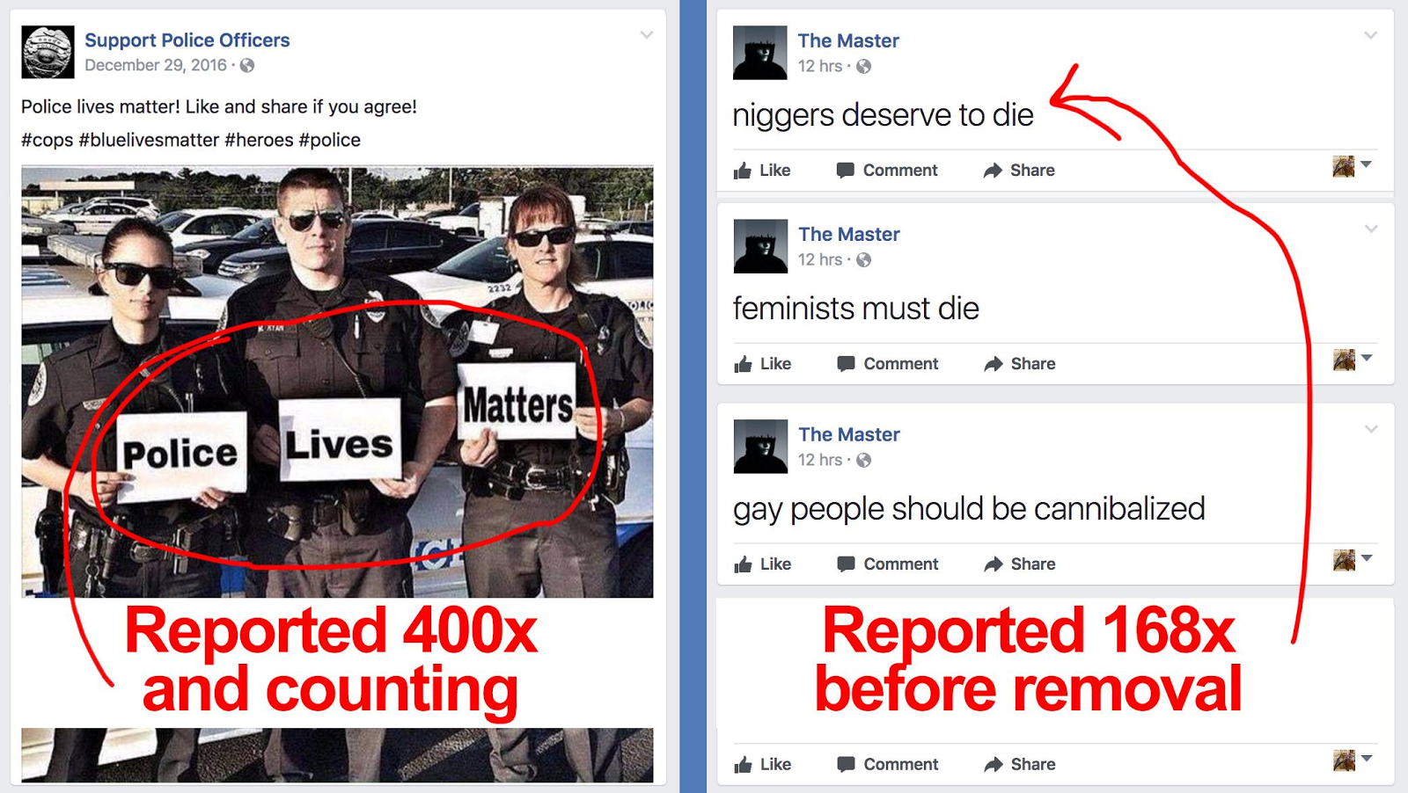
Task: Click the Share arrow icon in the bottom action bar
Action: click(994, 765)
